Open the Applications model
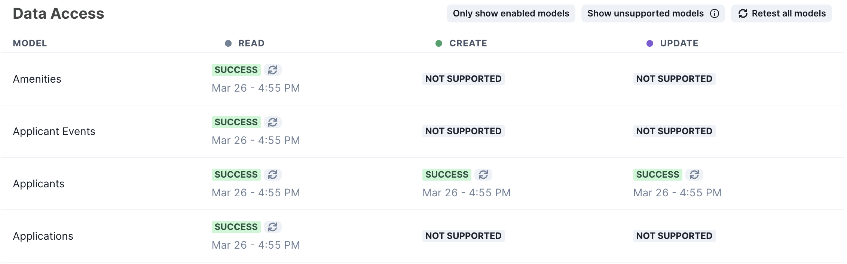847x264 pixels. (x=43, y=236)
